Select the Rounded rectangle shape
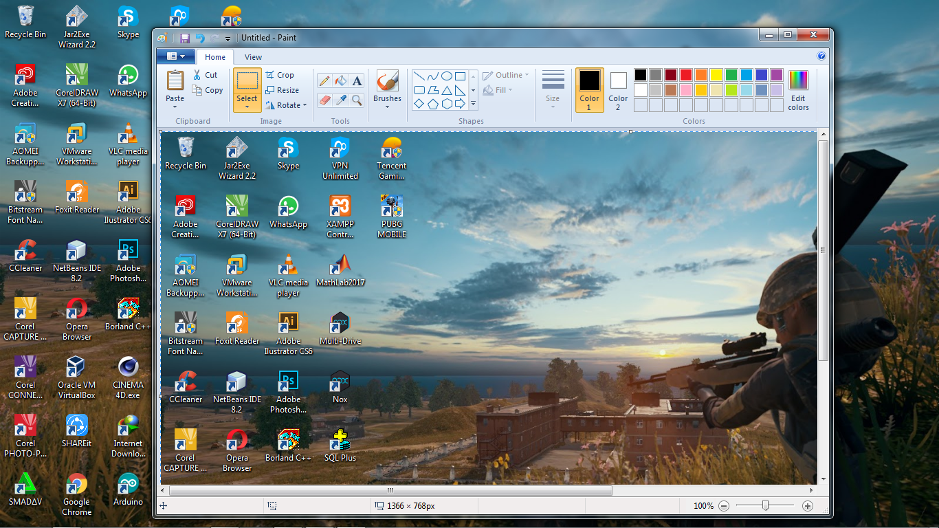This screenshot has width=939, height=528. tap(418, 90)
